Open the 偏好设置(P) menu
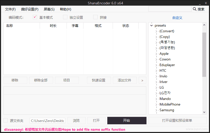210x133 pixels. 30,9
